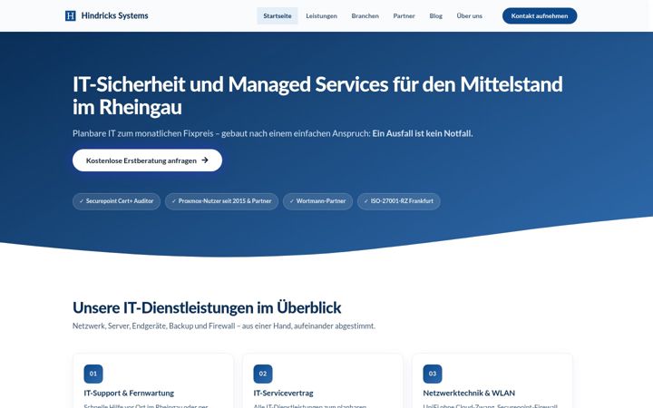Select the Startseite nav item

[278, 15]
